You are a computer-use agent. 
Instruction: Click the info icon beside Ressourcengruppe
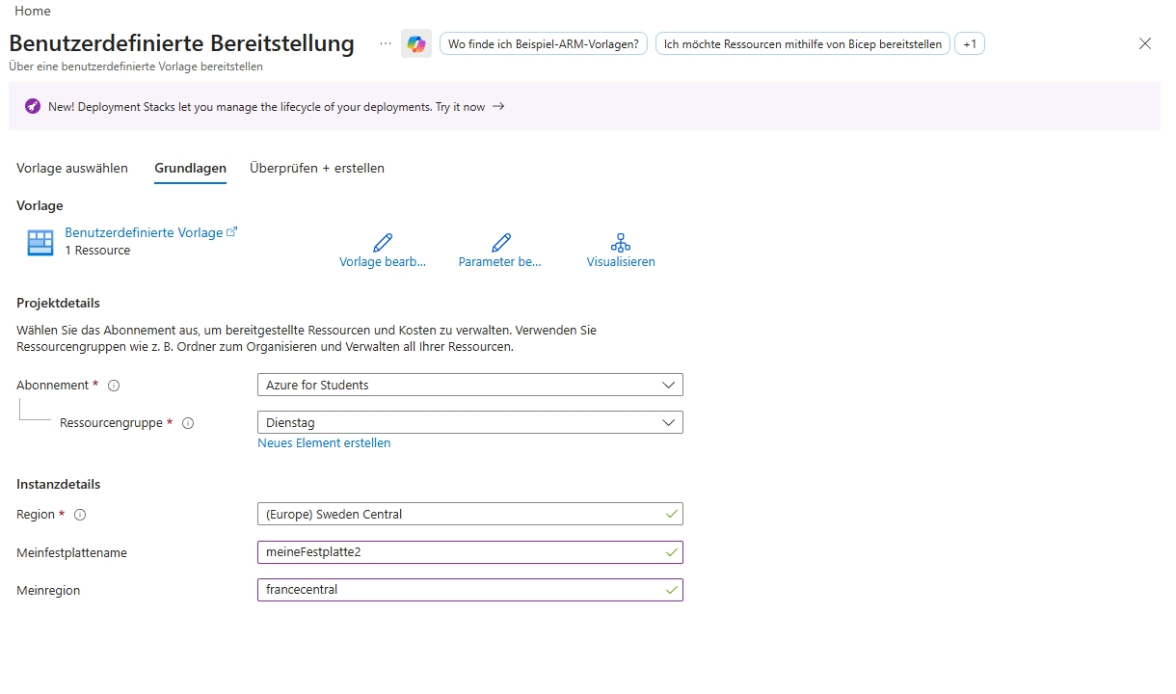tap(188, 423)
